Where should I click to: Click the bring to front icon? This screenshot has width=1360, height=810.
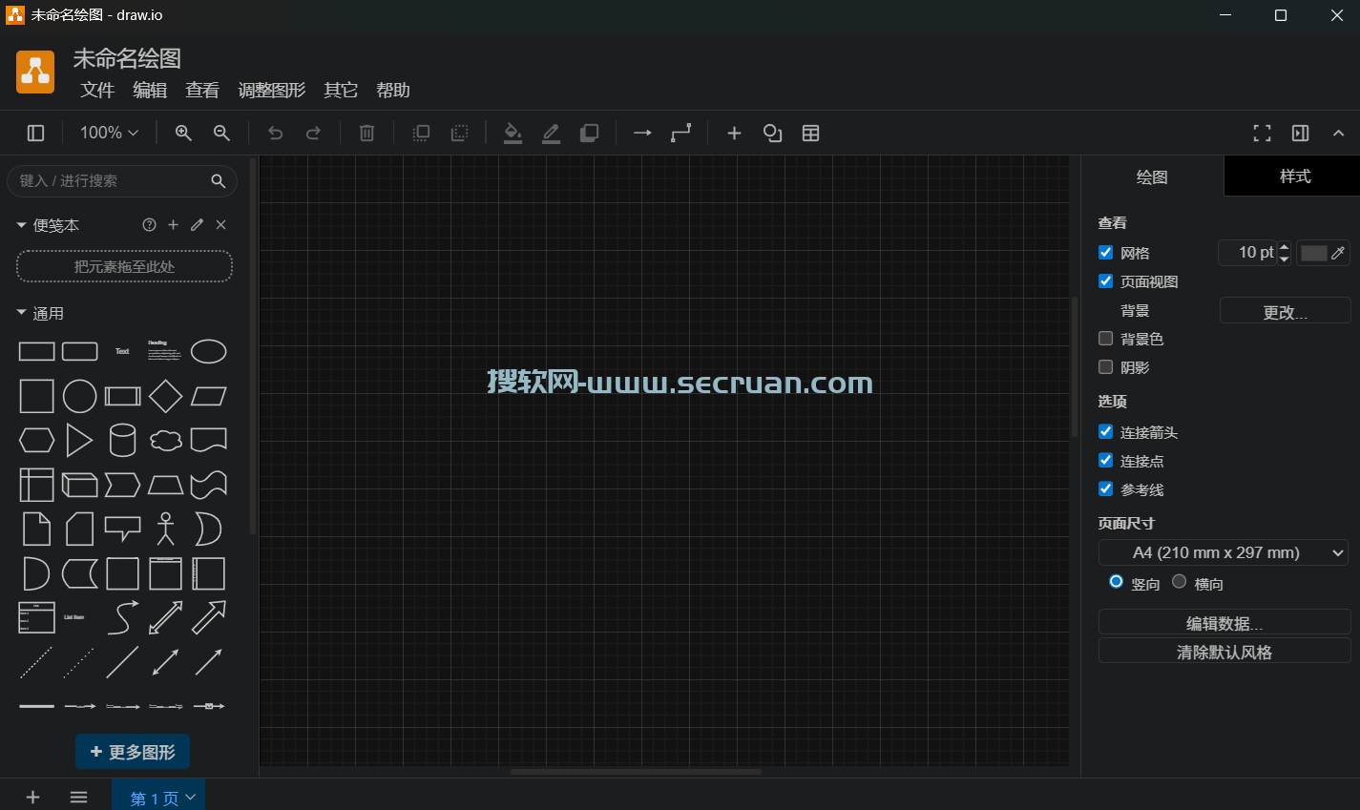point(421,133)
